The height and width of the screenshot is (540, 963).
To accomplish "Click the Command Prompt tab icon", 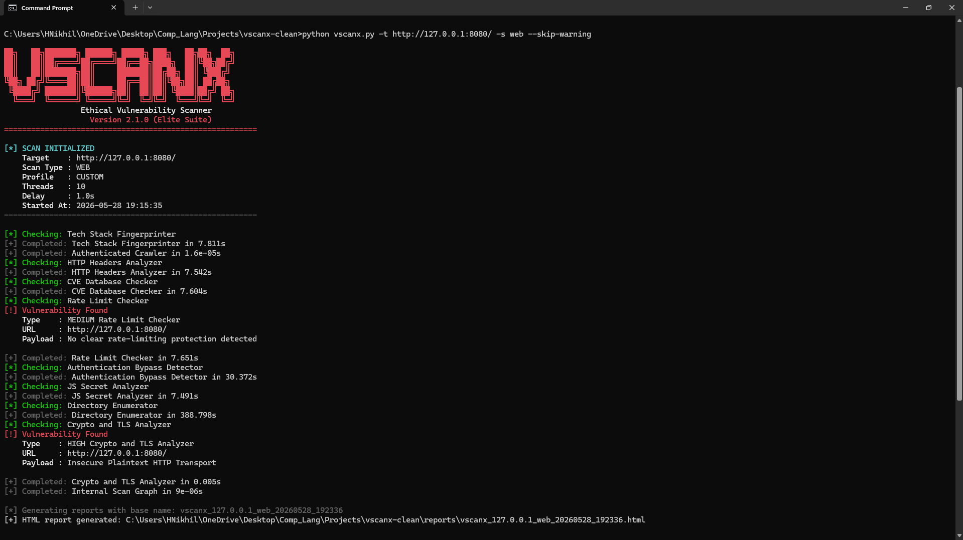I will [x=13, y=8].
